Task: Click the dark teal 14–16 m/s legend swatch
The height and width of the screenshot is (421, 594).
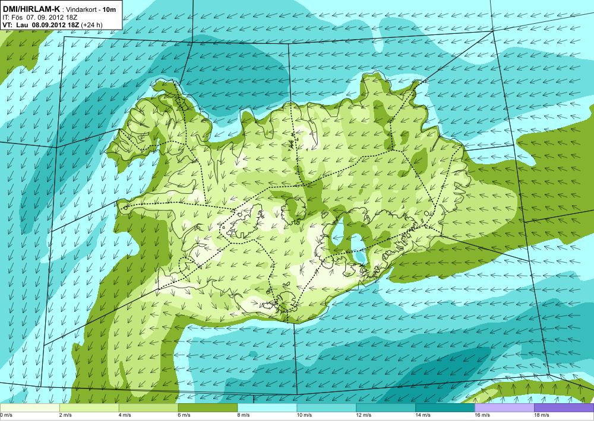Action: tap(445, 408)
